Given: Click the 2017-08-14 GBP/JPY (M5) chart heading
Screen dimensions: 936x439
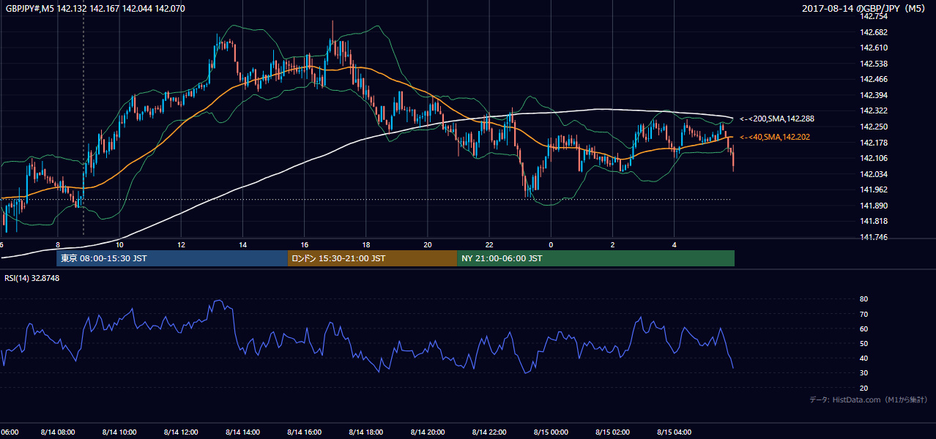Looking at the screenshot, I should coord(864,9).
